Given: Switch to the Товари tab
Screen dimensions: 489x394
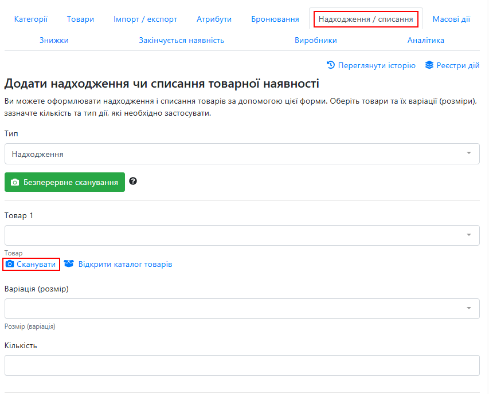Looking at the screenshot, I should 80,19.
